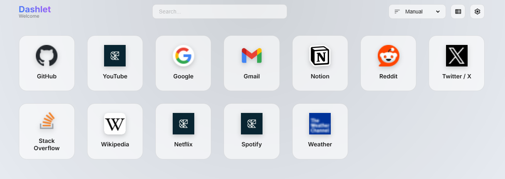Click the Dashlet logo title
505x179 pixels.
pyautogui.click(x=35, y=9)
